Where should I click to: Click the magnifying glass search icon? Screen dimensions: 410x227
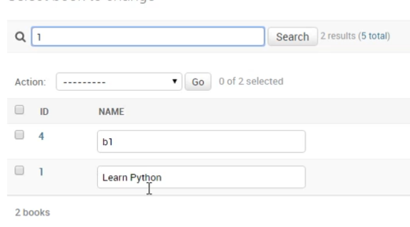pyautogui.click(x=20, y=37)
